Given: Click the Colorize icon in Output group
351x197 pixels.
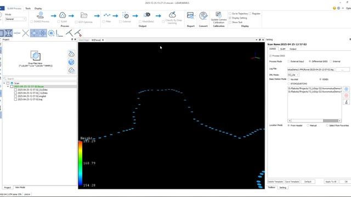Looking at the screenshot, I should point(126,15).
